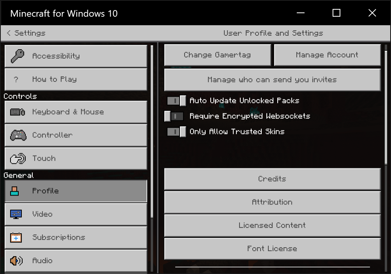Screen dimensions: 391x274
Task: Enable Require Encrypted Websockets switch
Action: (x=174, y=116)
